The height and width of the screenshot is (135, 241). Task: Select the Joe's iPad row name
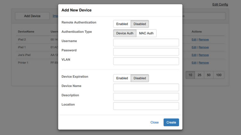pos(24,55)
